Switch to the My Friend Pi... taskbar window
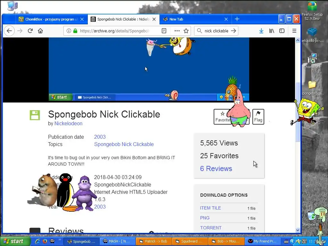The image size is (328, 246). [x=262, y=242]
